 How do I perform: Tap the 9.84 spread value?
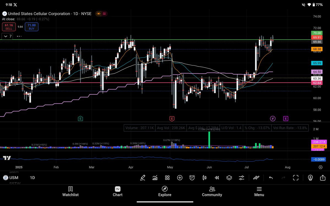coord(20,27)
